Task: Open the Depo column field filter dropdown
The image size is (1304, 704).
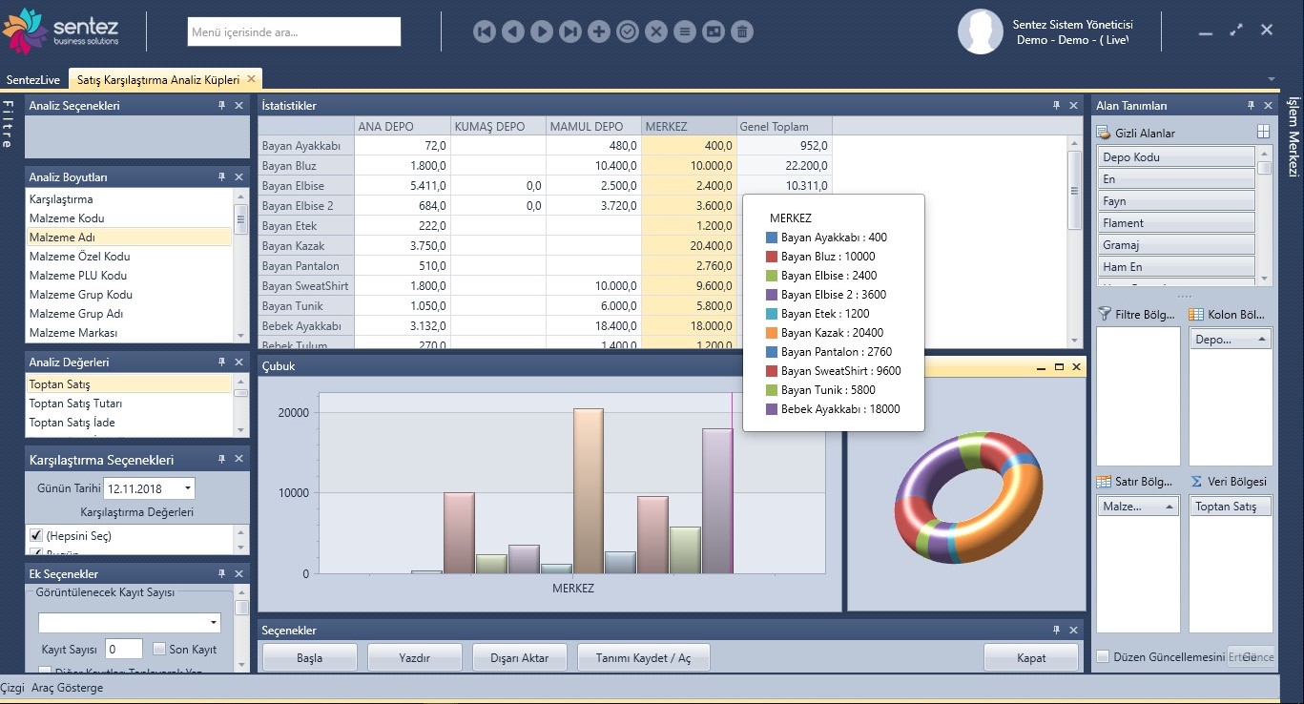Action: tap(1262, 340)
